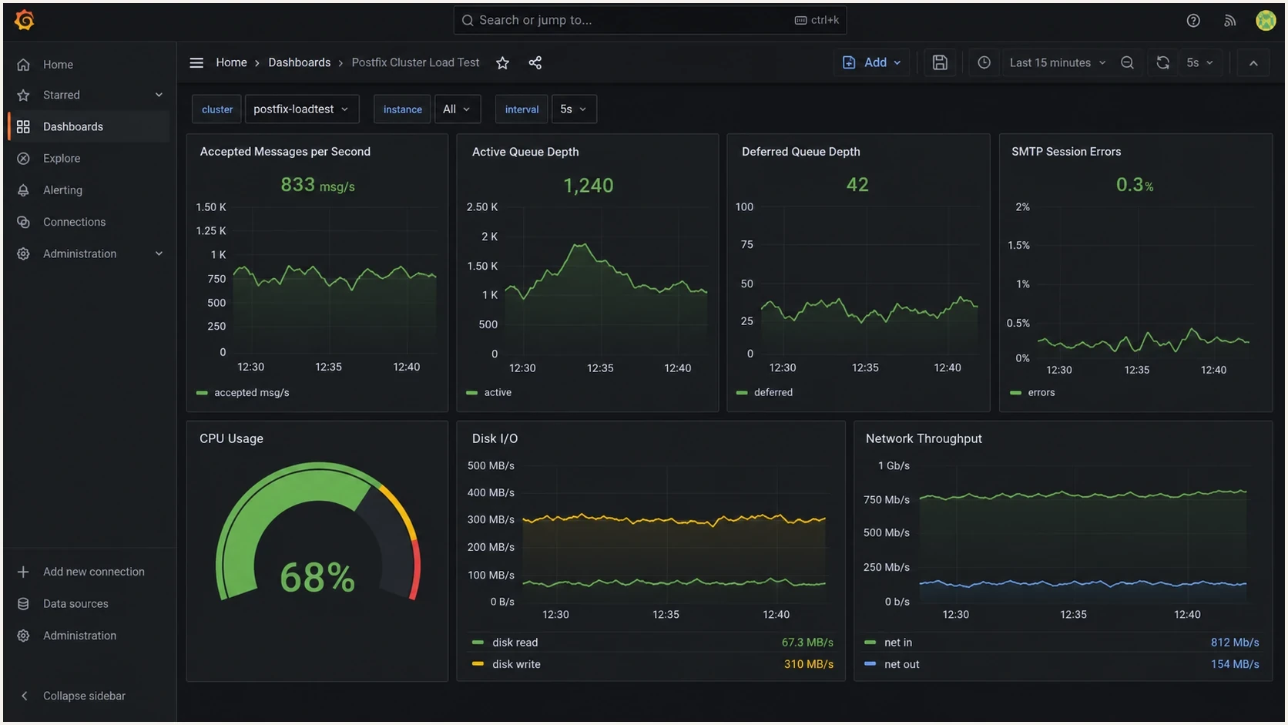1288x725 pixels.
Task: Open the user avatar menu
Action: pos(1266,21)
